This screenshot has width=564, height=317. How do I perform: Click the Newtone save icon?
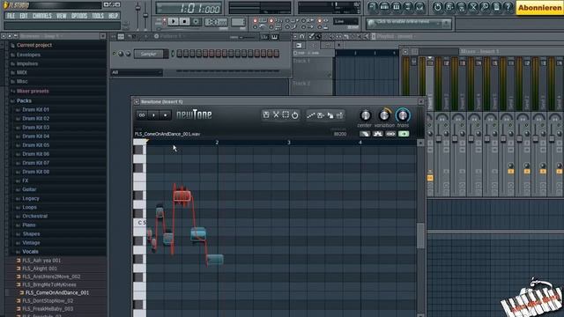(266, 115)
